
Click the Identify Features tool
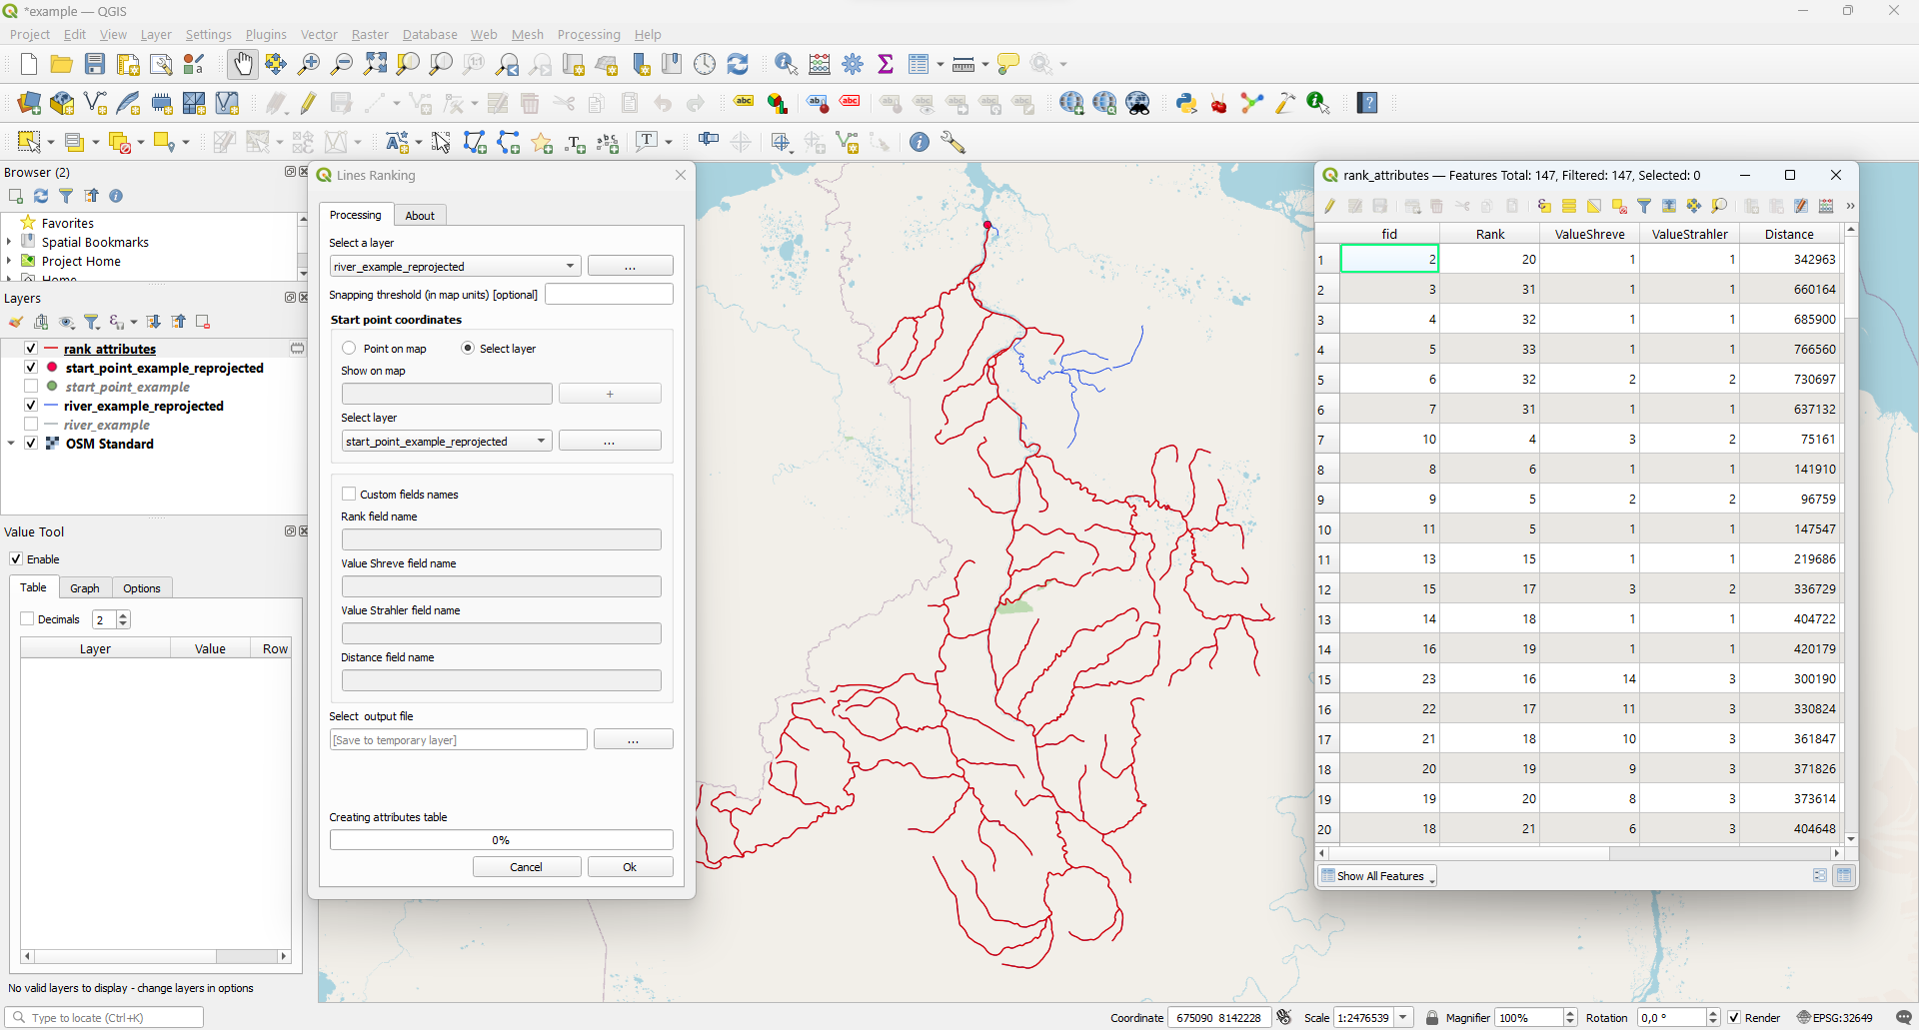pyautogui.click(x=786, y=65)
